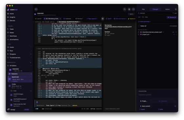Click the Review all button

172,17
